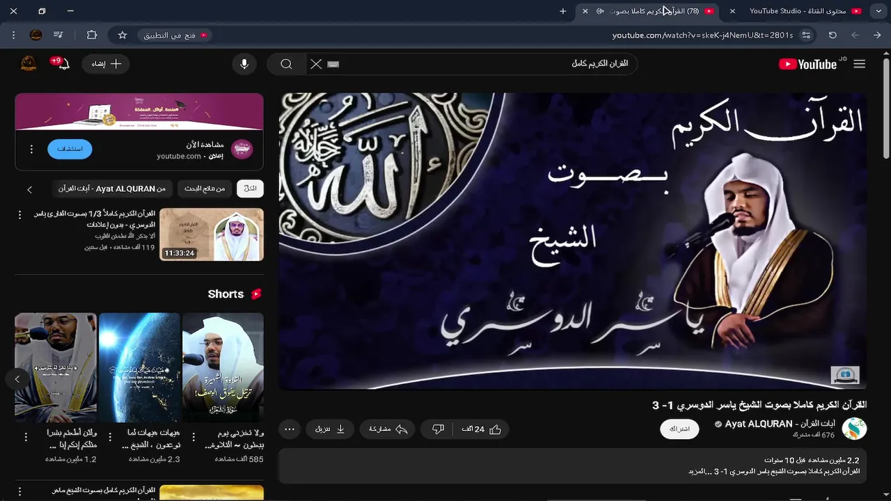
Task: Start voice search with the microphone
Action: coord(244,64)
